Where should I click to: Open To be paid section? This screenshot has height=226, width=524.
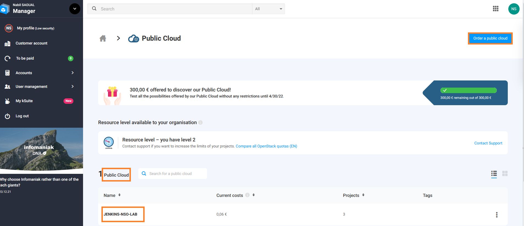[25, 58]
